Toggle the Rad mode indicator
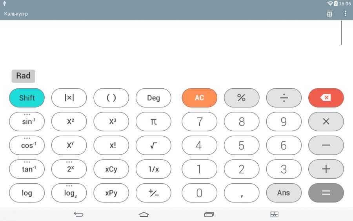 (x=24, y=76)
